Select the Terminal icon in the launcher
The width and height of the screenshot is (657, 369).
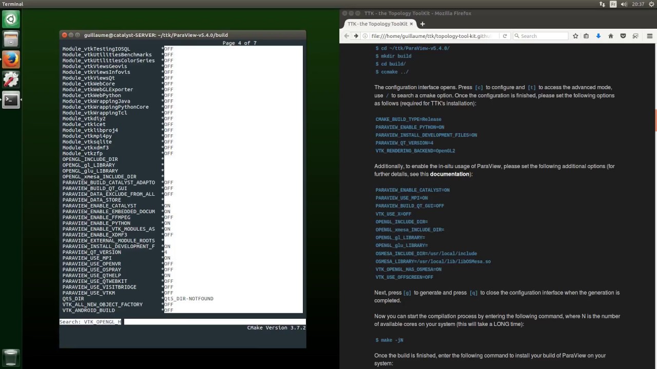point(11,99)
